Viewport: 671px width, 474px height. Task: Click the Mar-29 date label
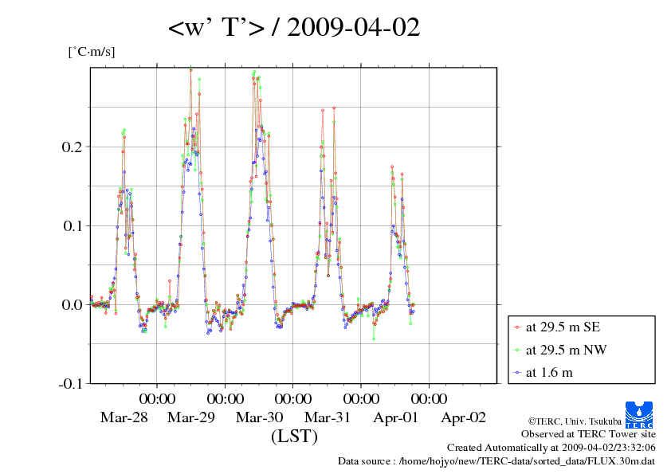pyautogui.click(x=190, y=417)
